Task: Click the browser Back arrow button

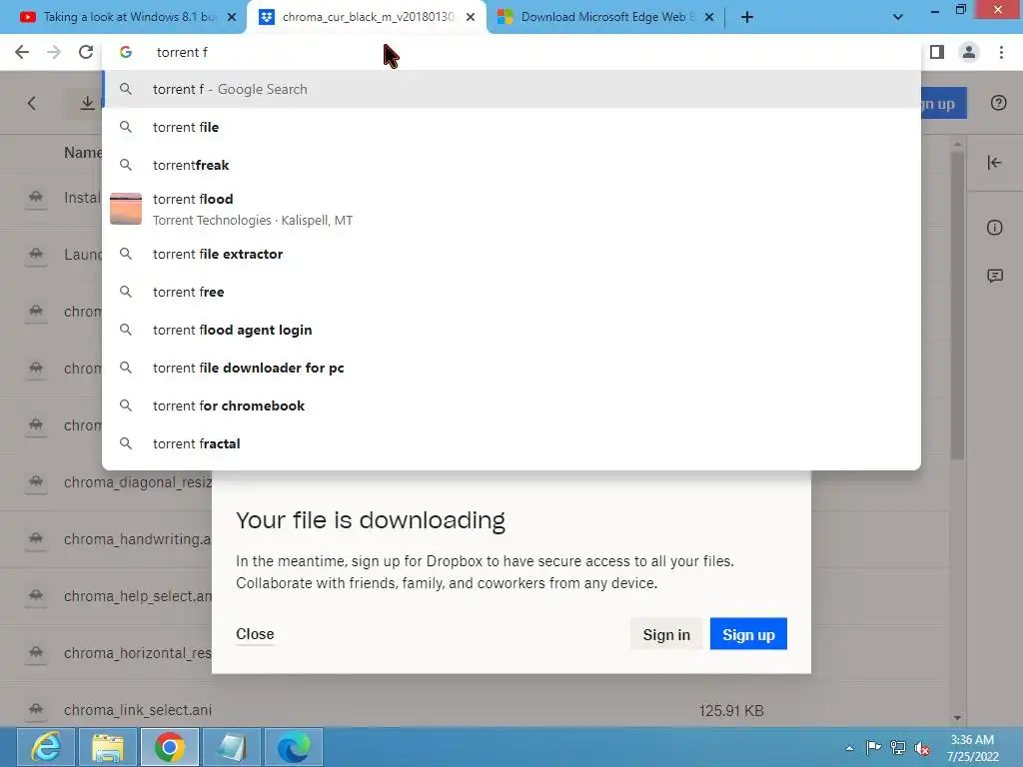Action: (x=22, y=52)
